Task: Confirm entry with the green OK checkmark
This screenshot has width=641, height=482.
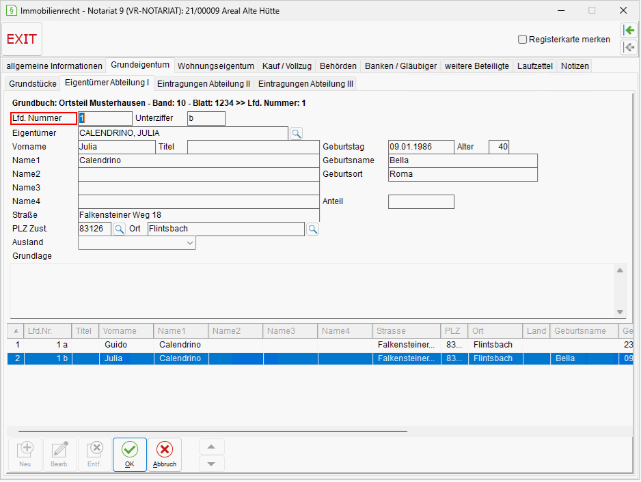Action: (130, 455)
